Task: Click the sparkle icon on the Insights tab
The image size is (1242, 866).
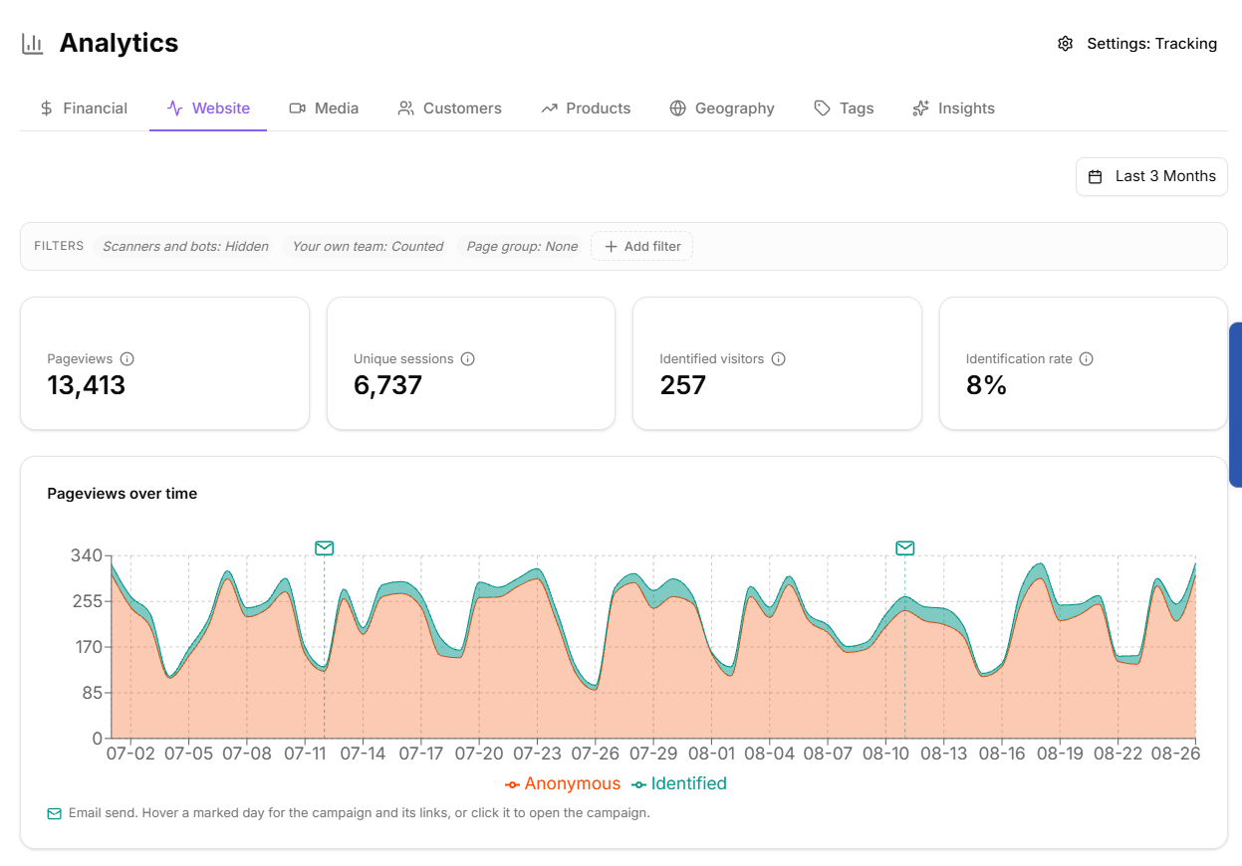Action: coord(920,108)
